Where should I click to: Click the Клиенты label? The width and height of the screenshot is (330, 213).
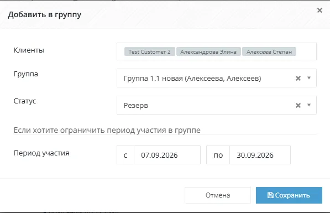pos(29,50)
